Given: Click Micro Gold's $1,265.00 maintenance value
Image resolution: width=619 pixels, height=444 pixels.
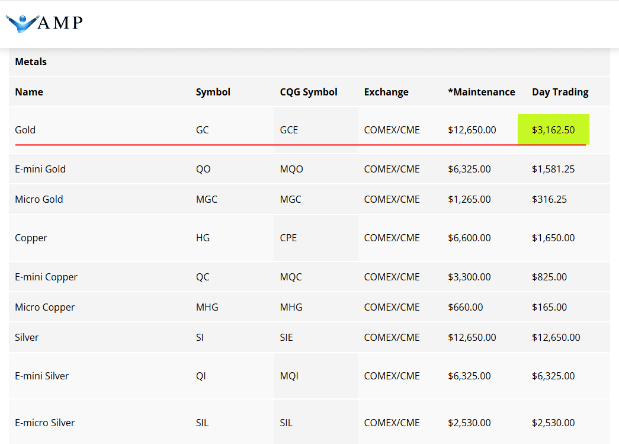Looking at the screenshot, I should (469, 199).
